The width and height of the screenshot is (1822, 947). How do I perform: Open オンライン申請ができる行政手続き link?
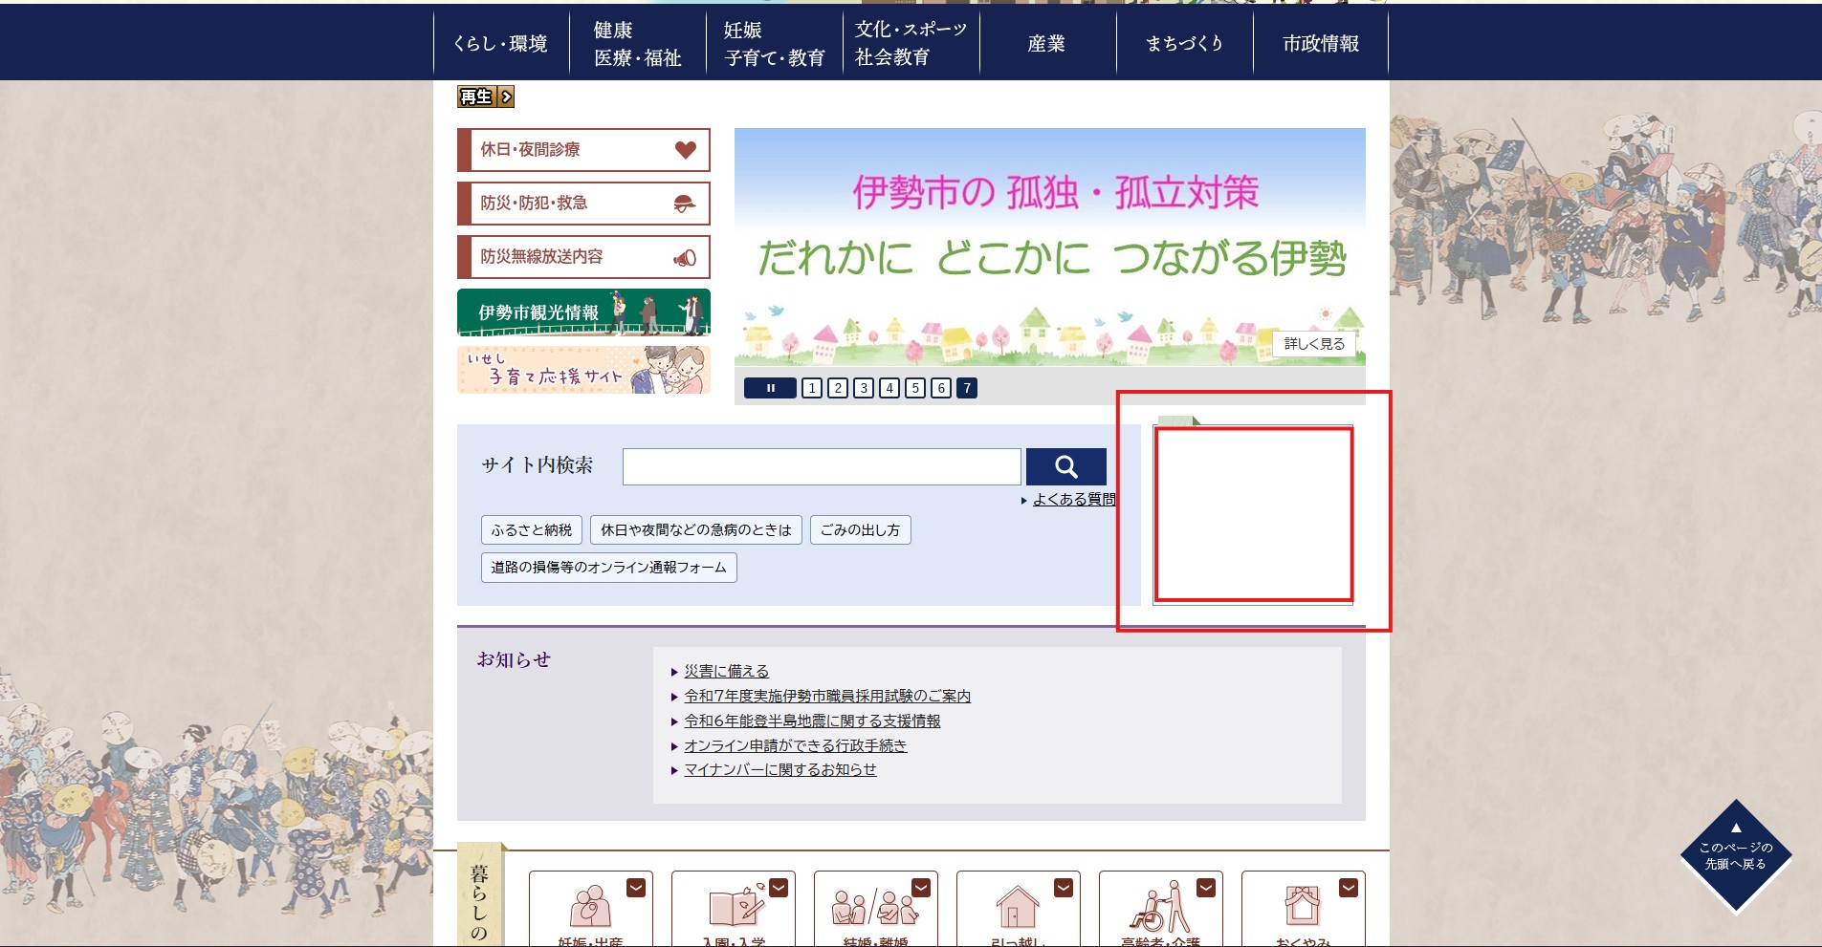point(795,745)
